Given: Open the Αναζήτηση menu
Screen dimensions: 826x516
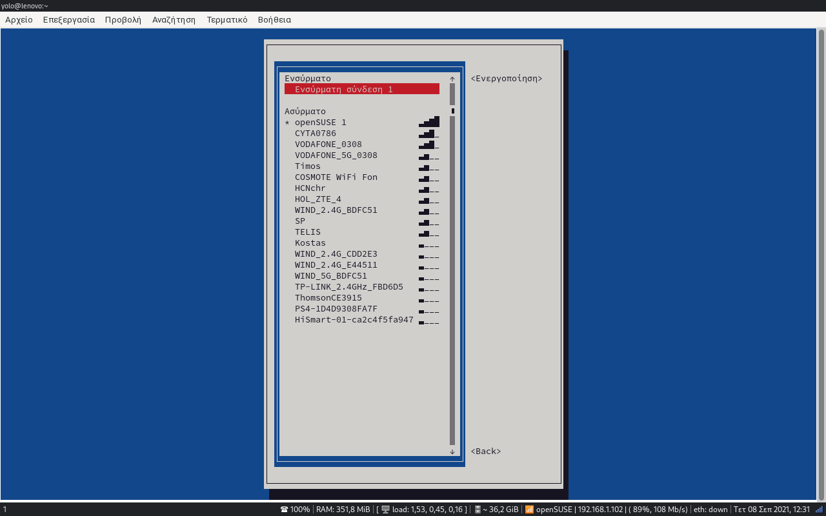Looking at the screenshot, I should point(174,19).
